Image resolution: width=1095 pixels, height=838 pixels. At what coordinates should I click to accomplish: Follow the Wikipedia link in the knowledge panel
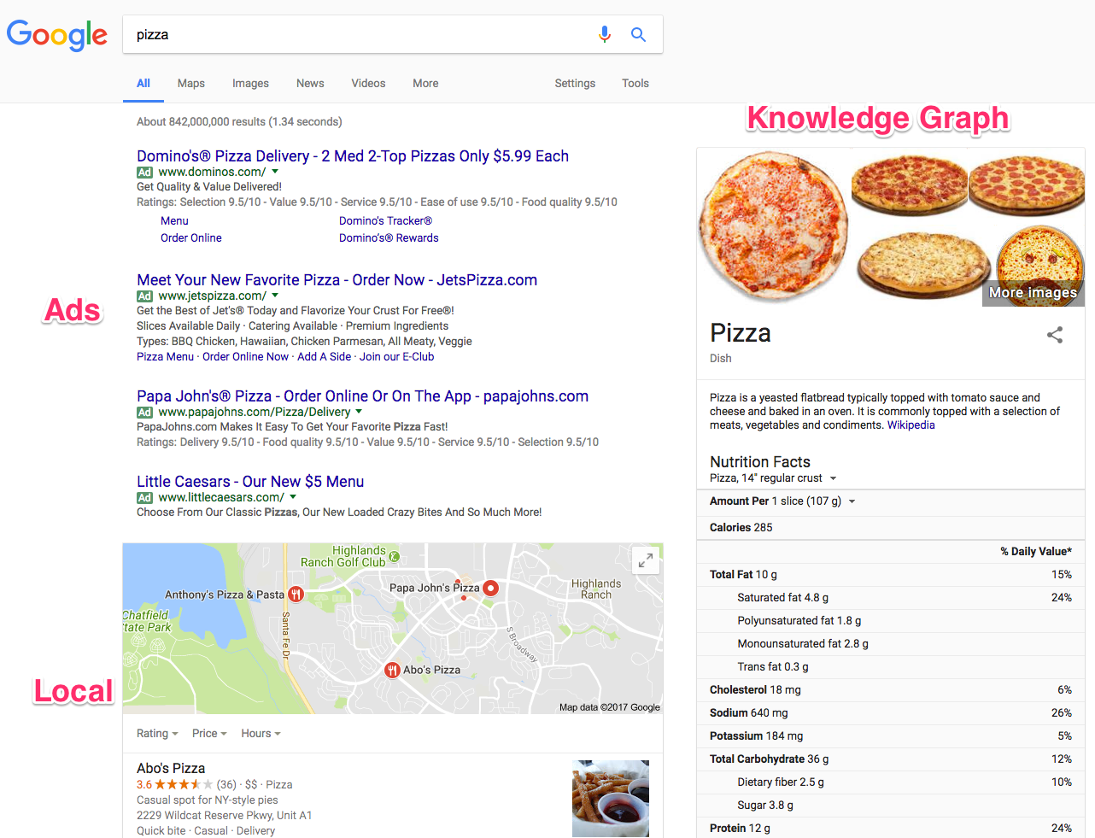pos(911,425)
